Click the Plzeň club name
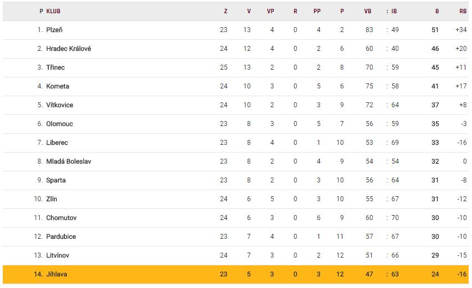472x288 pixels. pyautogui.click(x=54, y=30)
